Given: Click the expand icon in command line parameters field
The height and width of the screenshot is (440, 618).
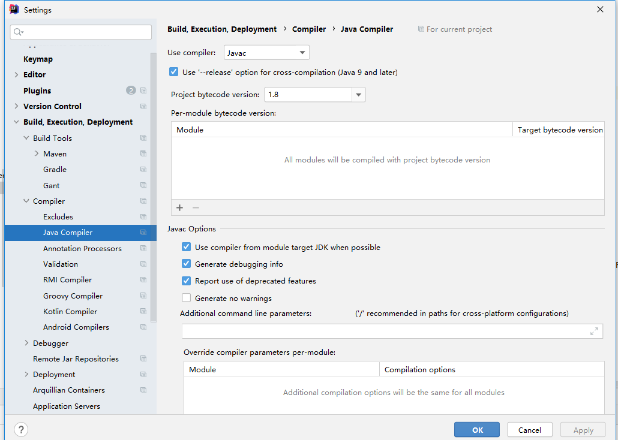Looking at the screenshot, I should pyautogui.click(x=594, y=331).
